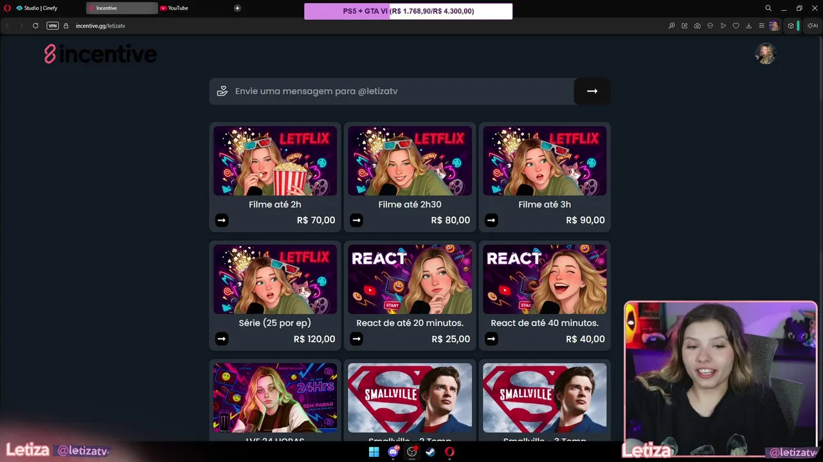Open the send arrow flow icon
The image size is (823, 462).
tap(723, 26)
